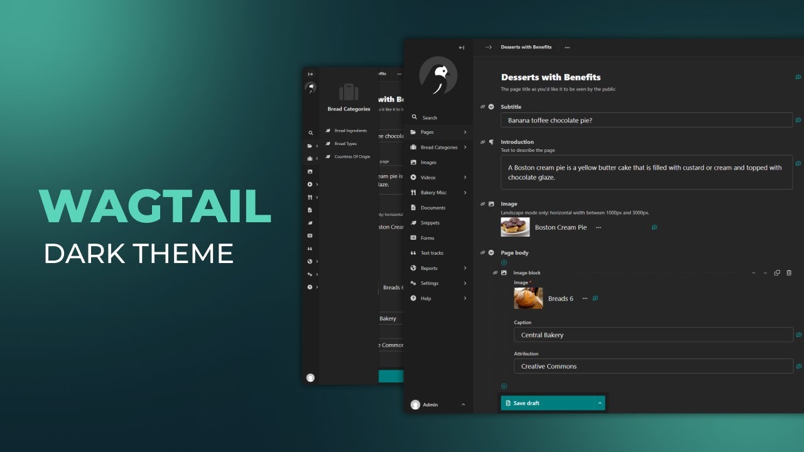Expand the Help chevron in front sidebar
The image size is (804, 452).
[x=465, y=298]
